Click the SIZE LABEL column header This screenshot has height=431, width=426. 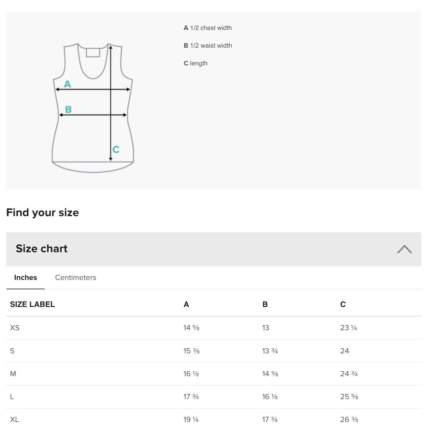coord(33,304)
